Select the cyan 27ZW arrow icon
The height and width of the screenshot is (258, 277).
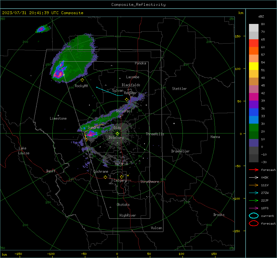(254, 193)
